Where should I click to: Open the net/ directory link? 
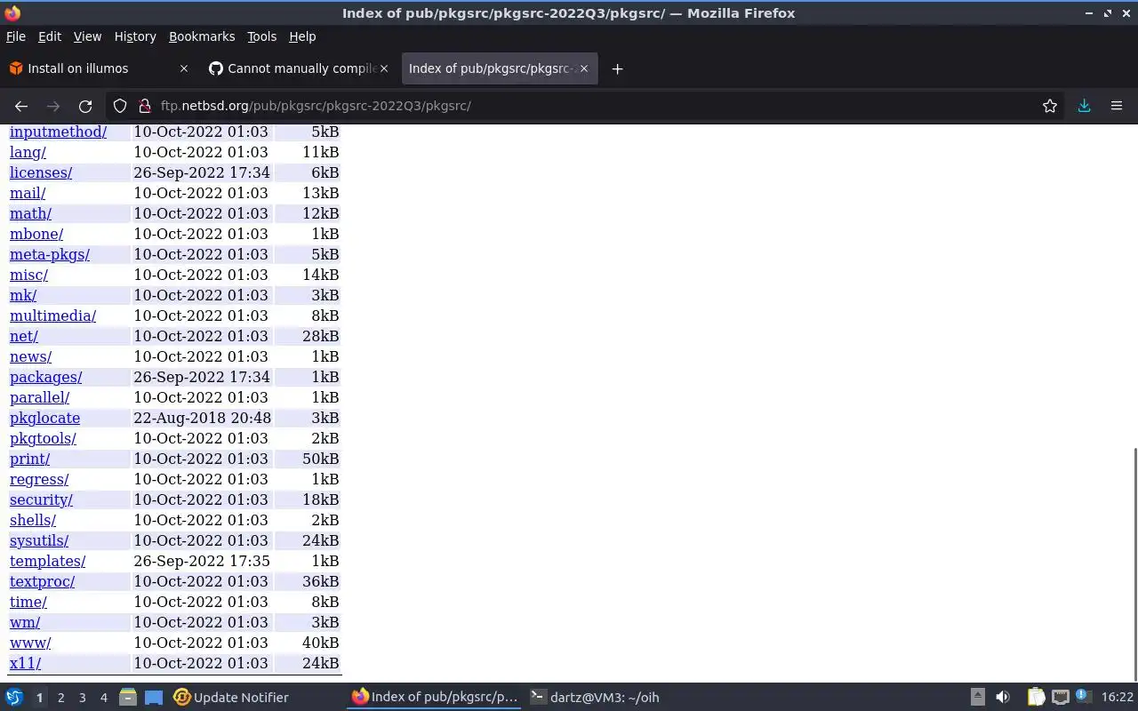24,336
